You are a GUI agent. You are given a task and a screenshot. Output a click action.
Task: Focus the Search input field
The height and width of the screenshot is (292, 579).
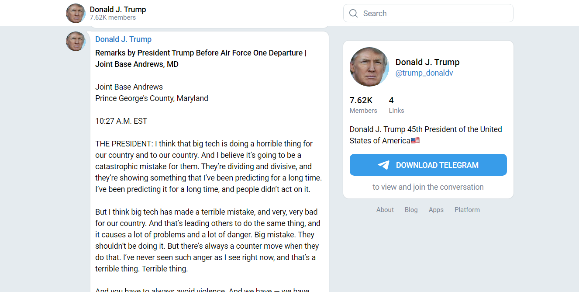[x=434, y=14]
